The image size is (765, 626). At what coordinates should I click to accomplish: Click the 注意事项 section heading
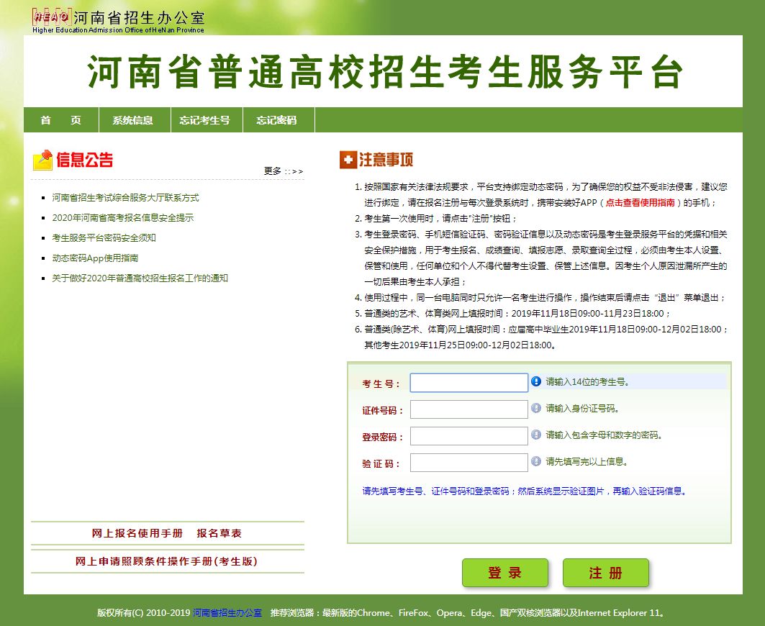pos(386,160)
